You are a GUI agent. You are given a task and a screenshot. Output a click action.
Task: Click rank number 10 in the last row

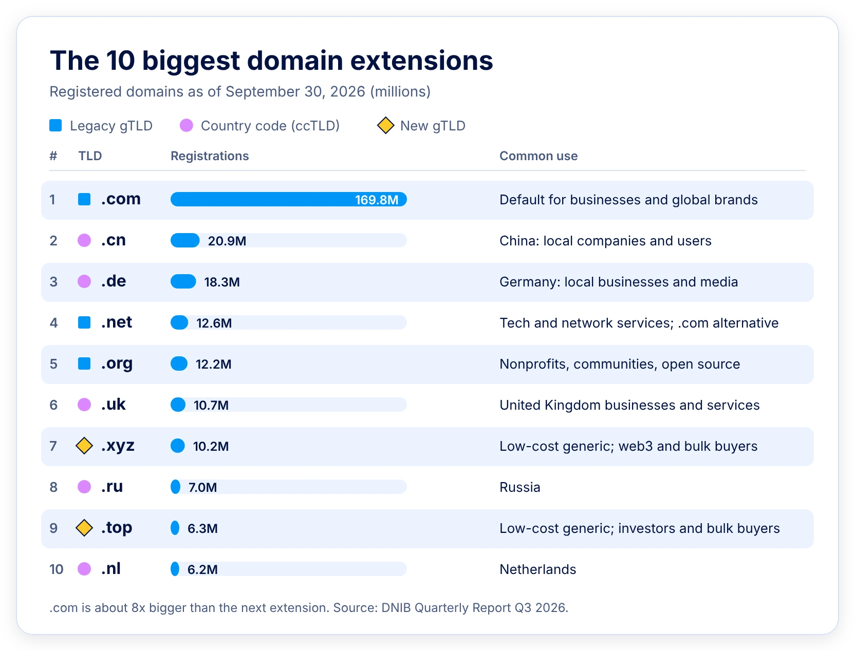(x=57, y=569)
